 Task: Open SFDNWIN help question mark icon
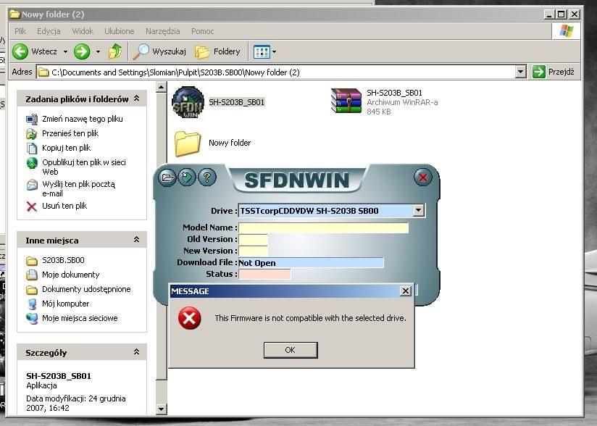(207, 177)
